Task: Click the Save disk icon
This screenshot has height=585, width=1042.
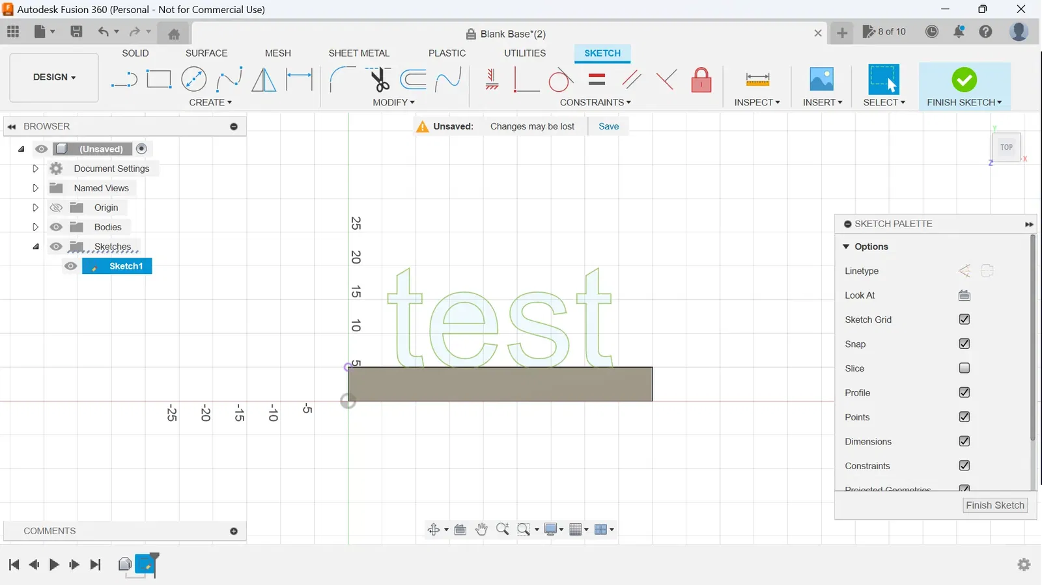Action: pos(76,31)
